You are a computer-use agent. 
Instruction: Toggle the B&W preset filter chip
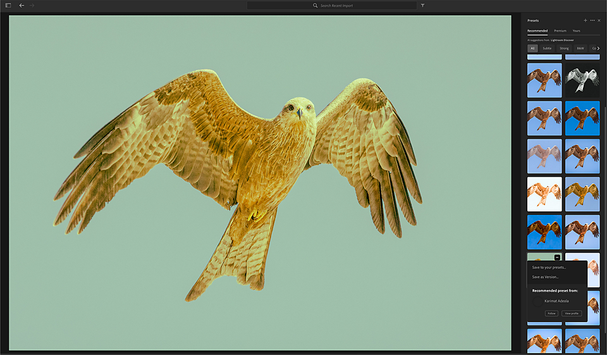pyautogui.click(x=580, y=49)
